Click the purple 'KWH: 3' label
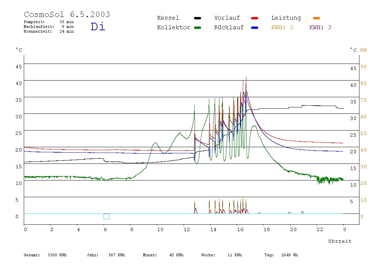 coord(320,28)
